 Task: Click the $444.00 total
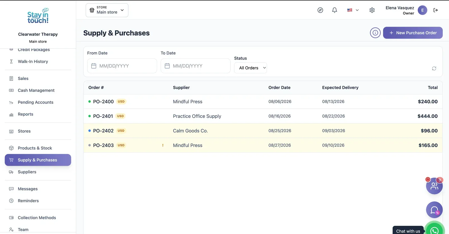[427, 116]
